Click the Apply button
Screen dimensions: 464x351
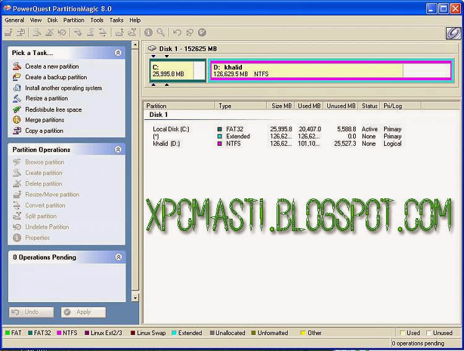click(83, 312)
